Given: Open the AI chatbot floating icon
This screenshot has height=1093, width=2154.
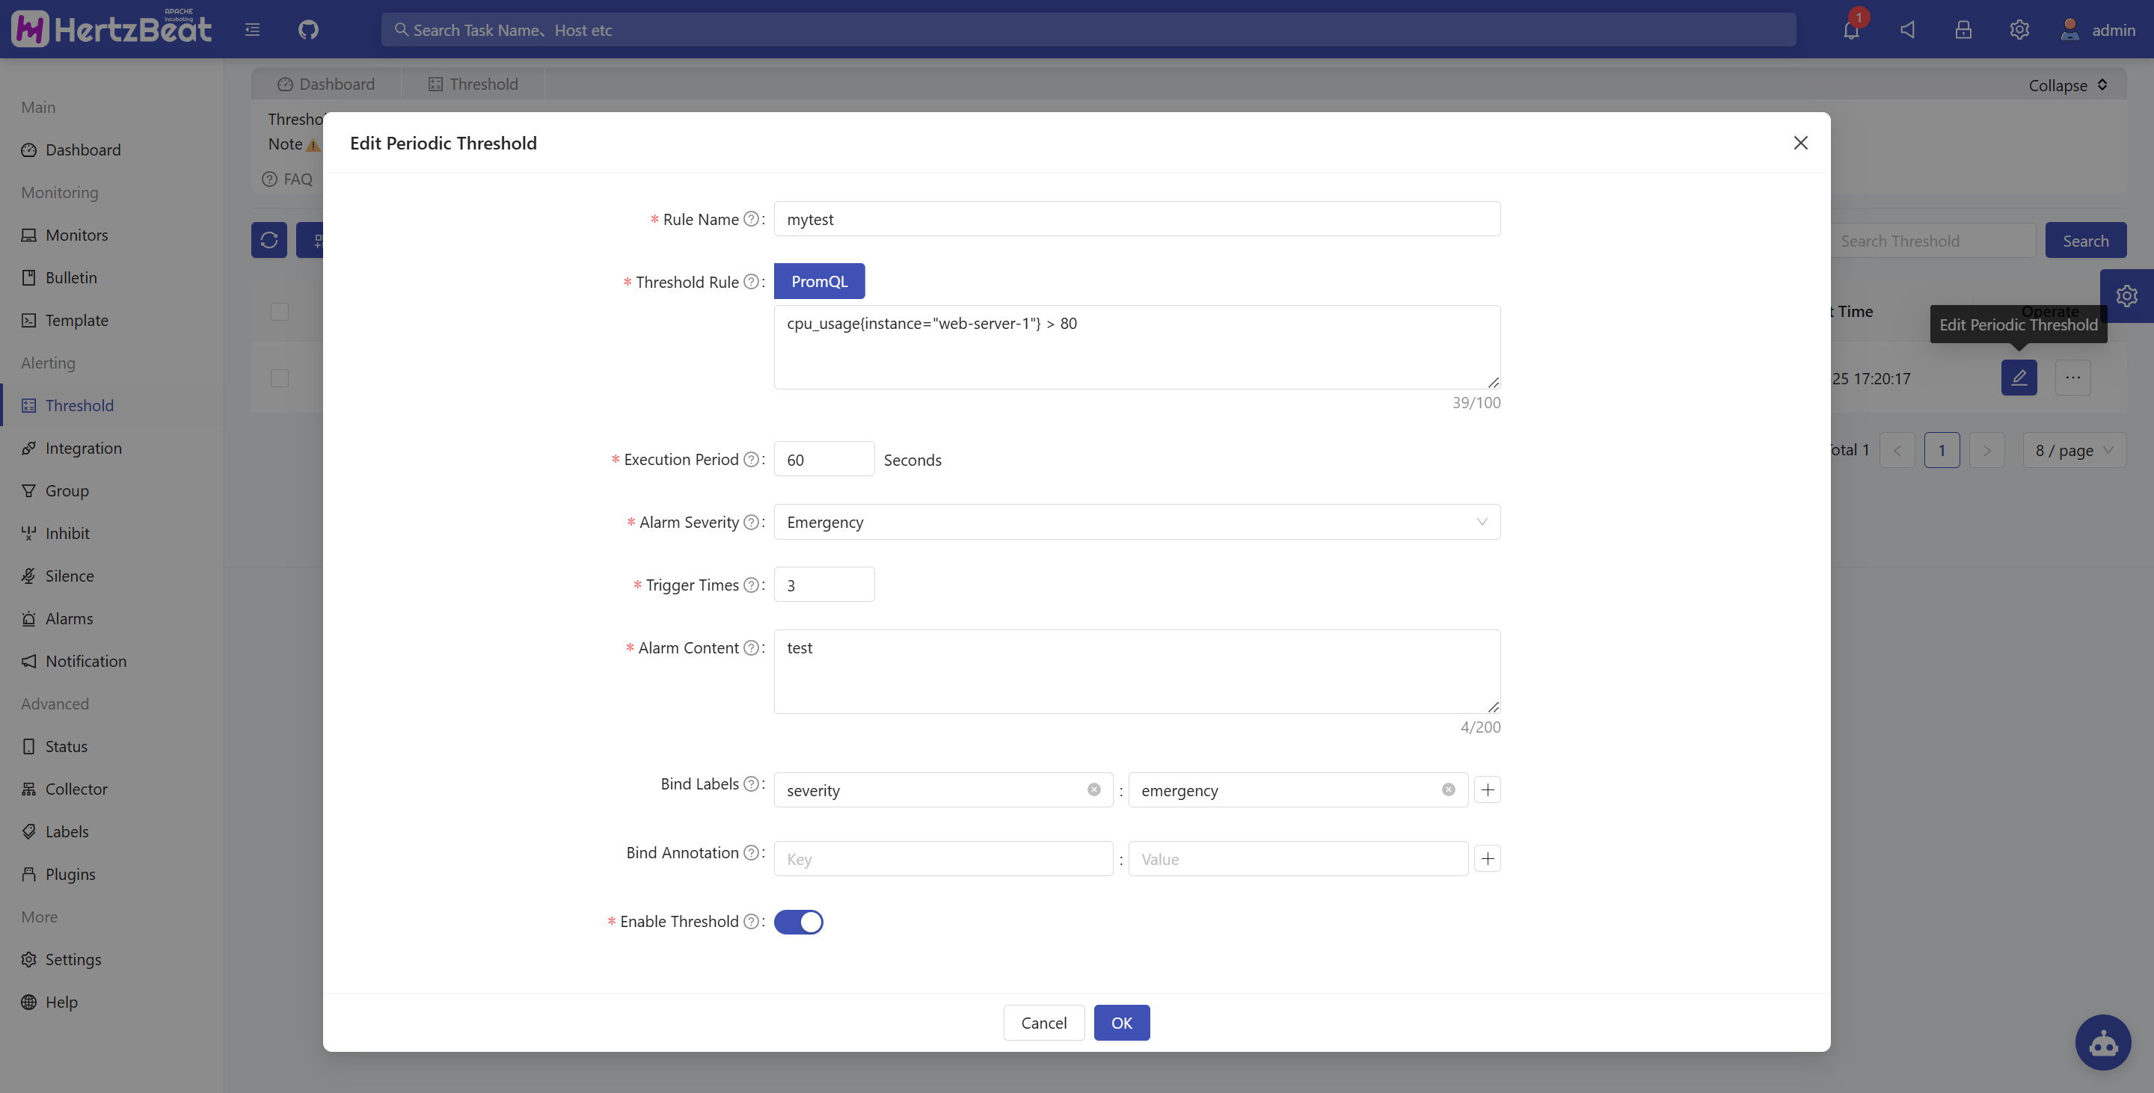Looking at the screenshot, I should click(x=2102, y=1042).
